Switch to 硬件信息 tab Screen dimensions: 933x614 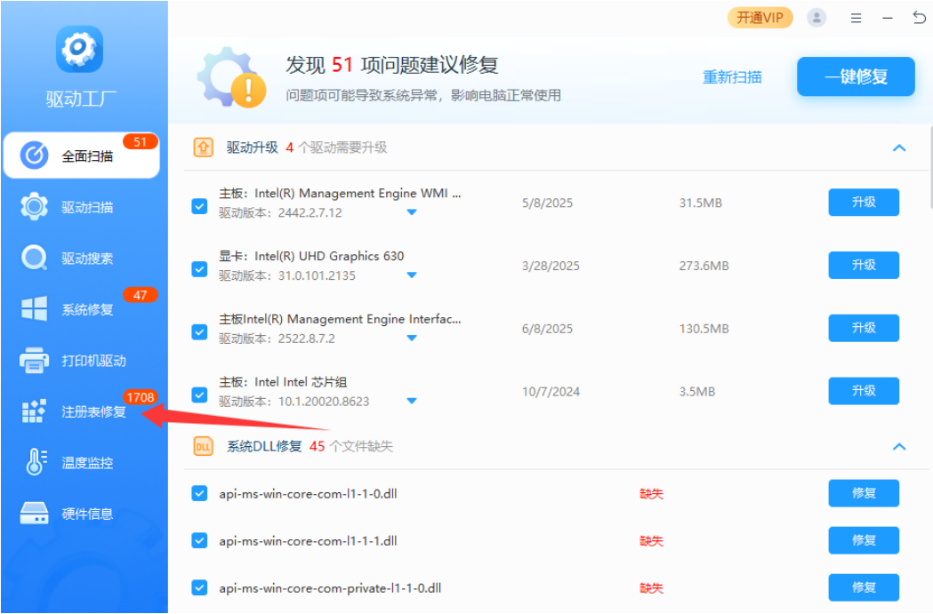[x=82, y=514]
